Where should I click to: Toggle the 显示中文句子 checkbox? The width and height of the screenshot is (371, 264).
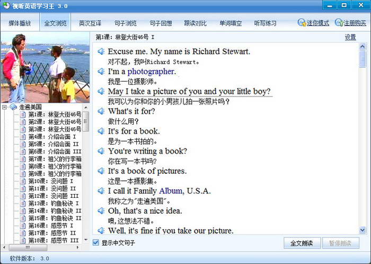pyautogui.click(x=96, y=243)
